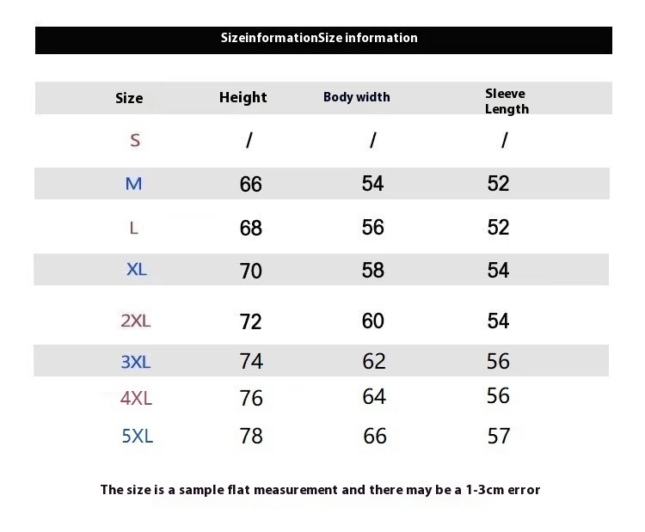Viewport: 645px width, 532px height.
Task: Click height value 72 in 2XL row
Action: click(x=250, y=321)
